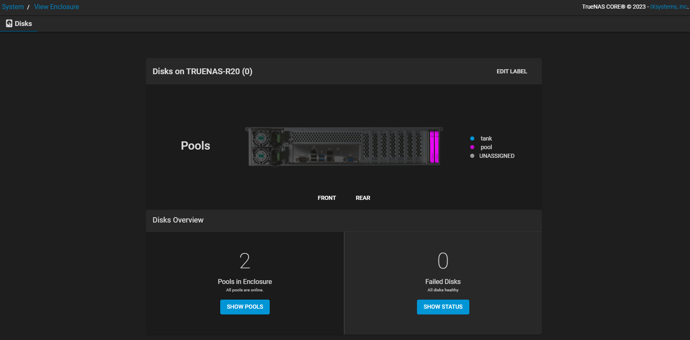The width and height of the screenshot is (690, 340).
Task: Click the disk icon on Disks tab
Action: coord(9,23)
